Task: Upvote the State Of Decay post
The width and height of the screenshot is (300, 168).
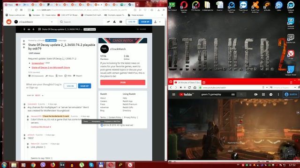Action: 24,41
